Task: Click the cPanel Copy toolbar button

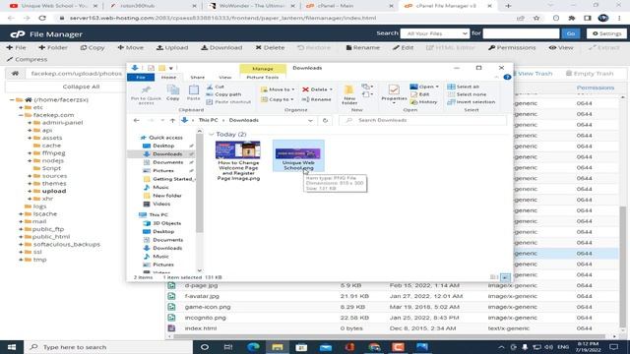Action: (93, 47)
